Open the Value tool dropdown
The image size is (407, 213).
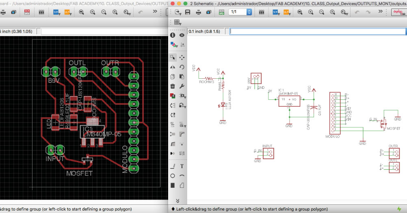coord(182,125)
